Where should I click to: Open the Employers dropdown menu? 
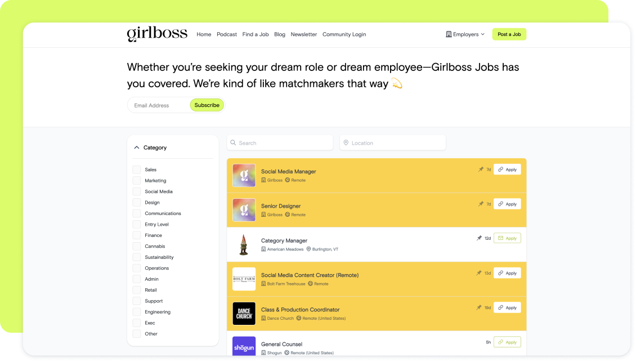click(x=465, y=34)
